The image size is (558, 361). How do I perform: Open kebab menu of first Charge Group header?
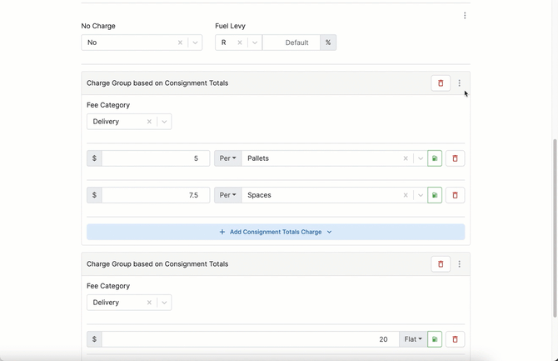pyautogui.click(x=460, y=83)
